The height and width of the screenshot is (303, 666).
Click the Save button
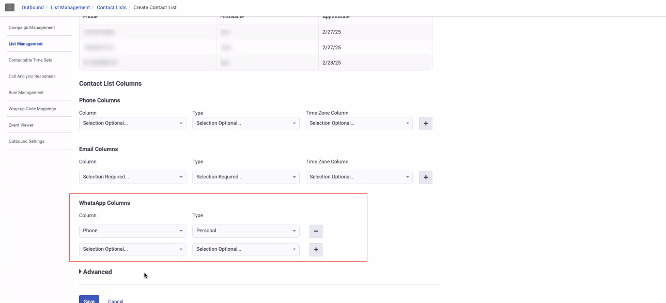tap(89, 300)
